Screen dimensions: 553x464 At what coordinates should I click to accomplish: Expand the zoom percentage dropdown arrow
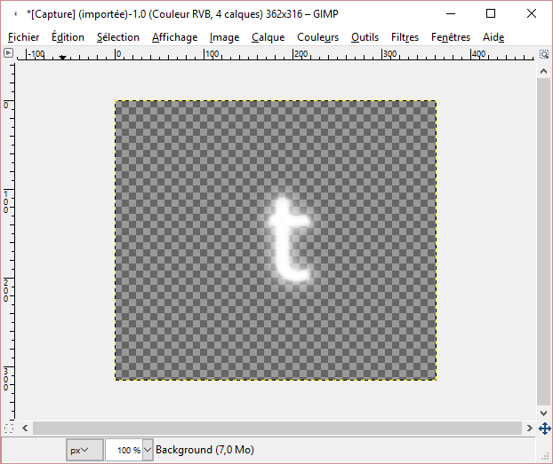(x=148, y=450)
